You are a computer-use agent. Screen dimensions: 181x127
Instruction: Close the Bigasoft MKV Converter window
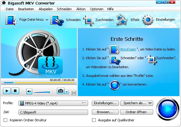pos(172,2)
